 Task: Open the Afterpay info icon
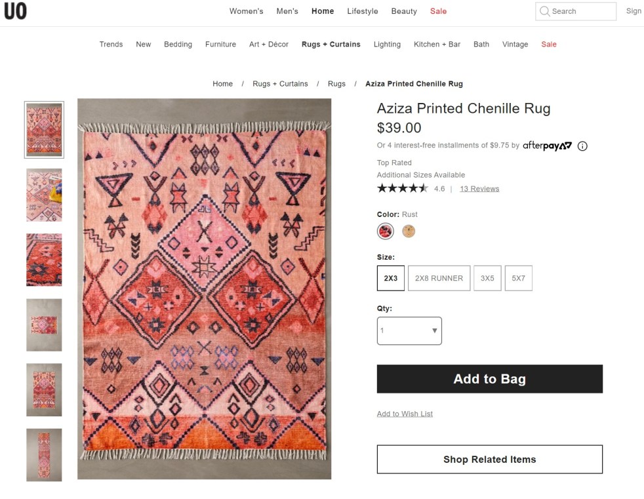pos(582,146)
